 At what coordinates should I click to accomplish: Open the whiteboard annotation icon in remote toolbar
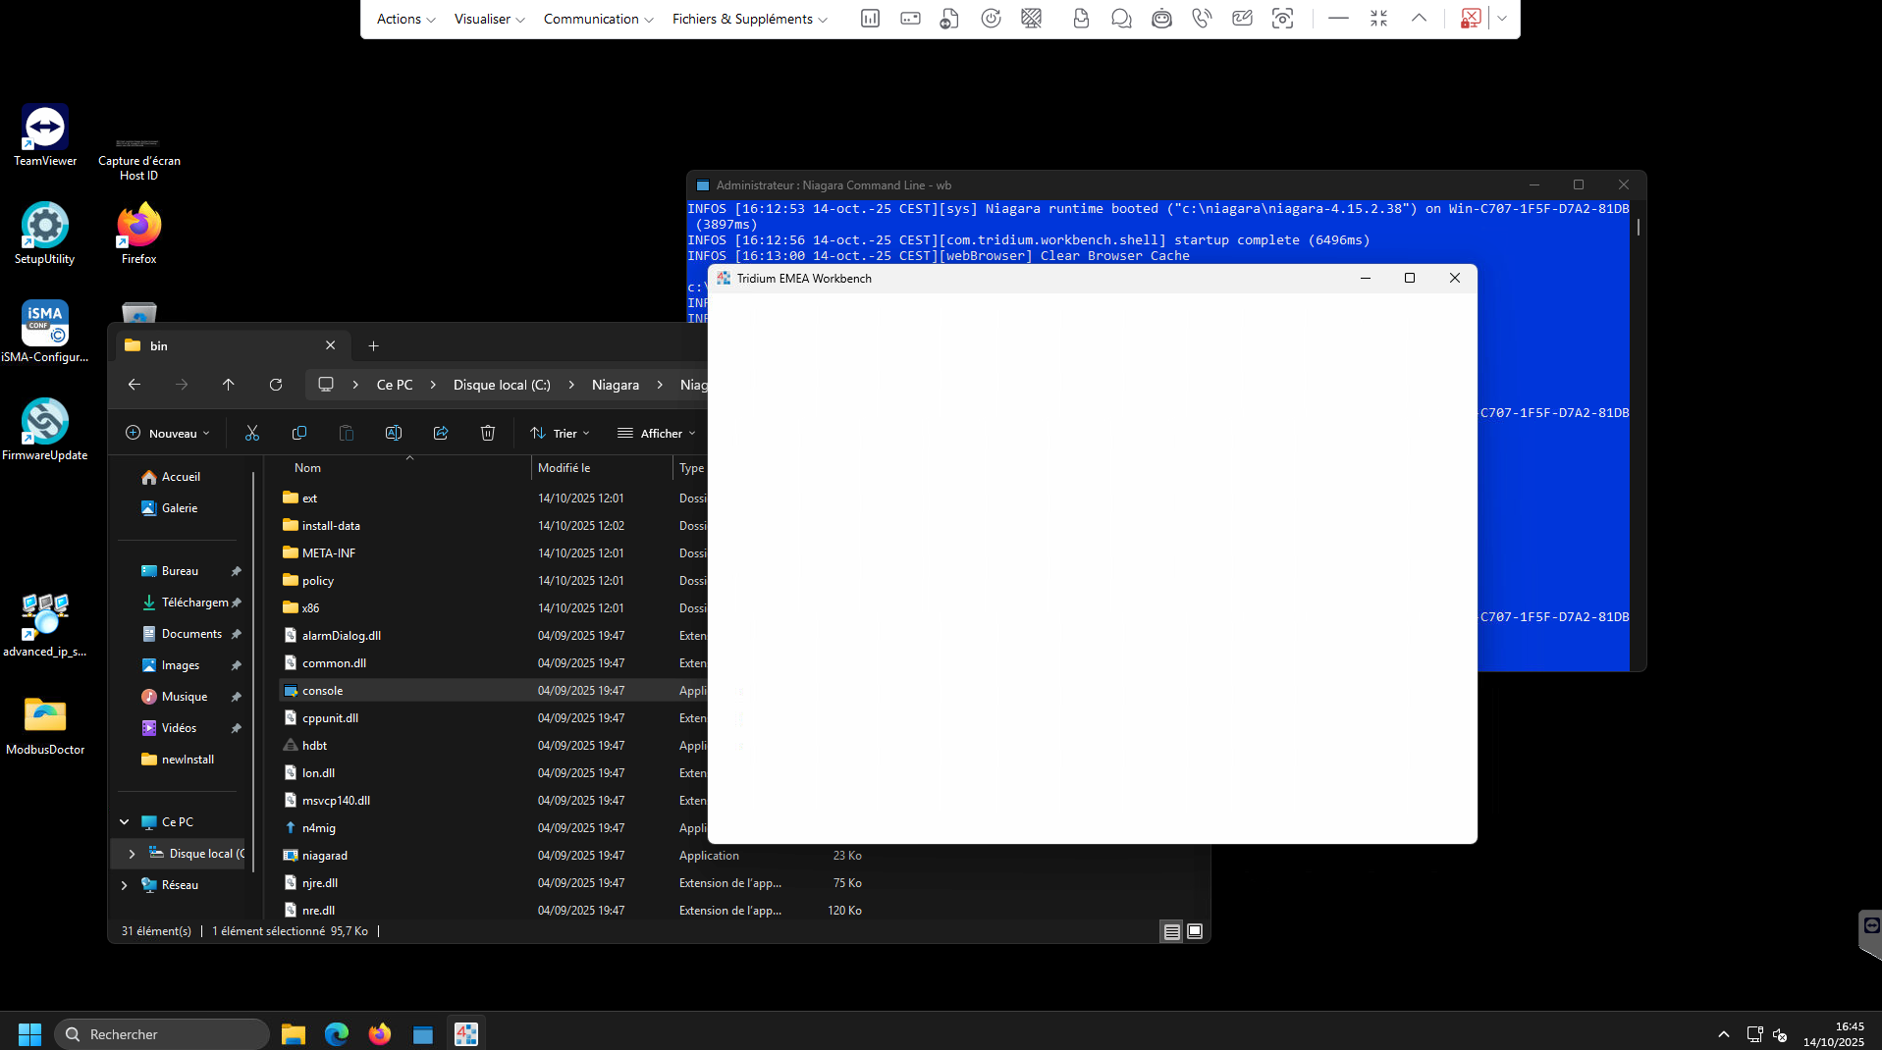[1242, 19]
